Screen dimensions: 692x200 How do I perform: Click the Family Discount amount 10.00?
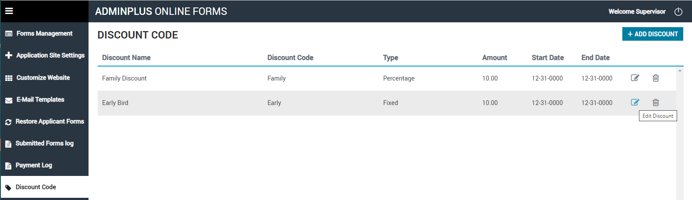490,78
